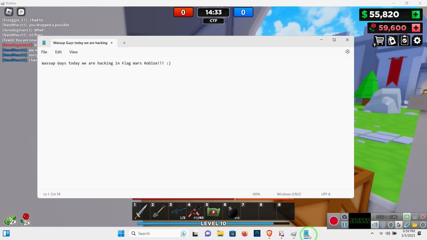Click the 14:33 match timer

click(213, 12)
